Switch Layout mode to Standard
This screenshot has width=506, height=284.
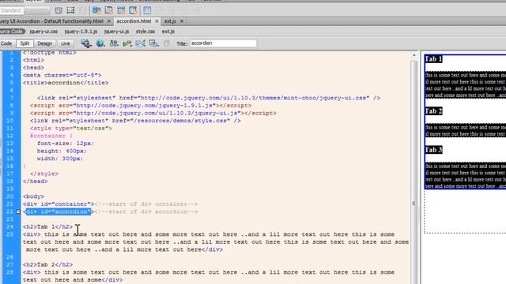pos(12,10)
